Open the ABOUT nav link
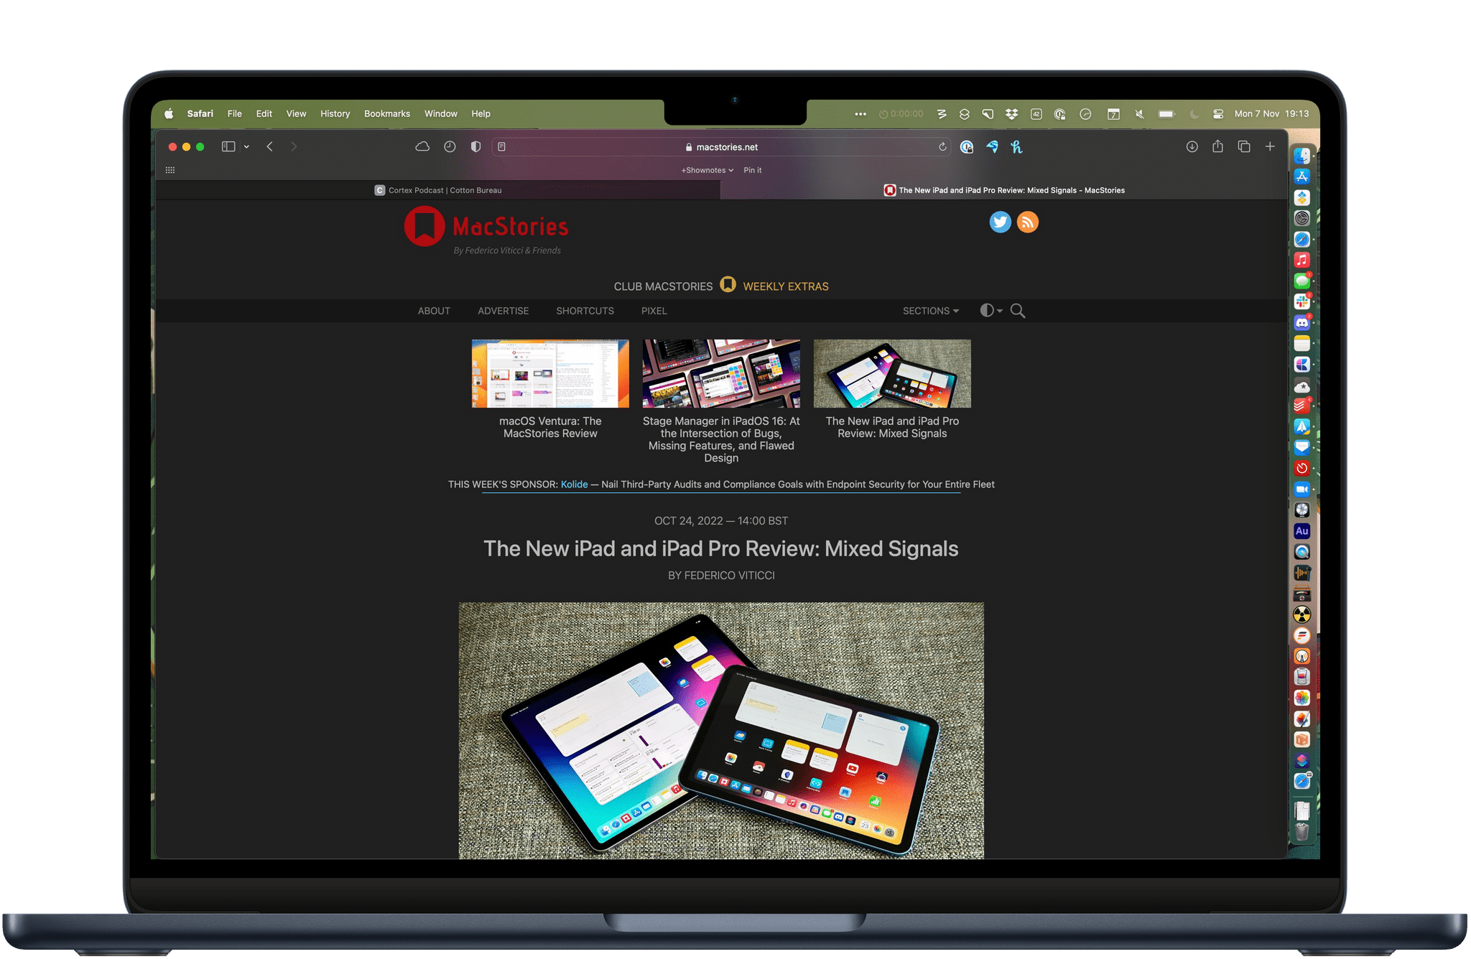 pos(434,311)
